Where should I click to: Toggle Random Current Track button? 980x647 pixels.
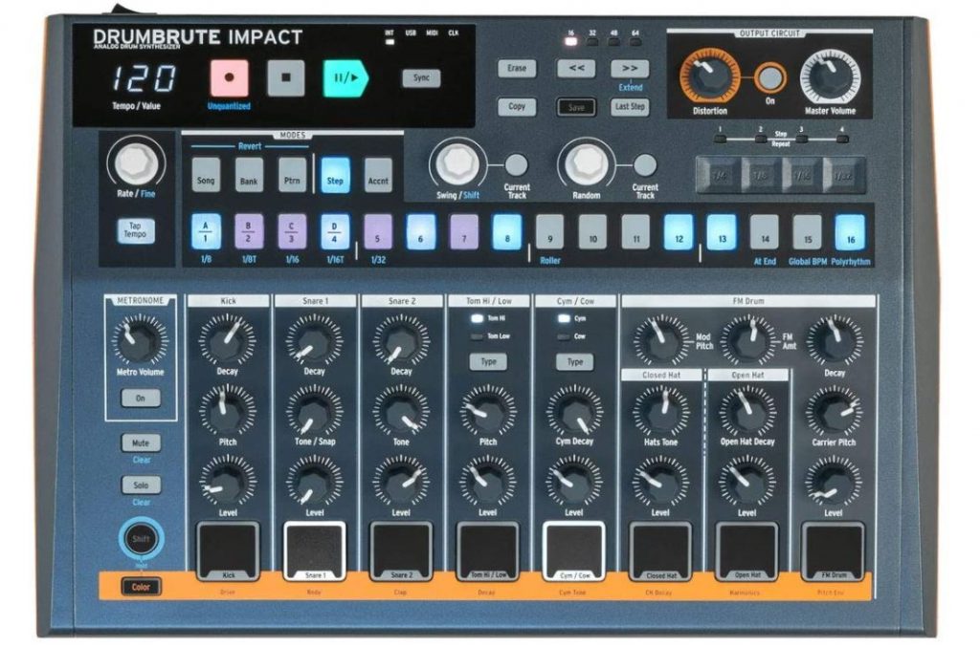[645, 164]
